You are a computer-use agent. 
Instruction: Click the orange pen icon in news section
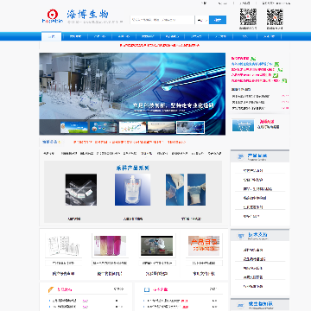coord(51,289)
